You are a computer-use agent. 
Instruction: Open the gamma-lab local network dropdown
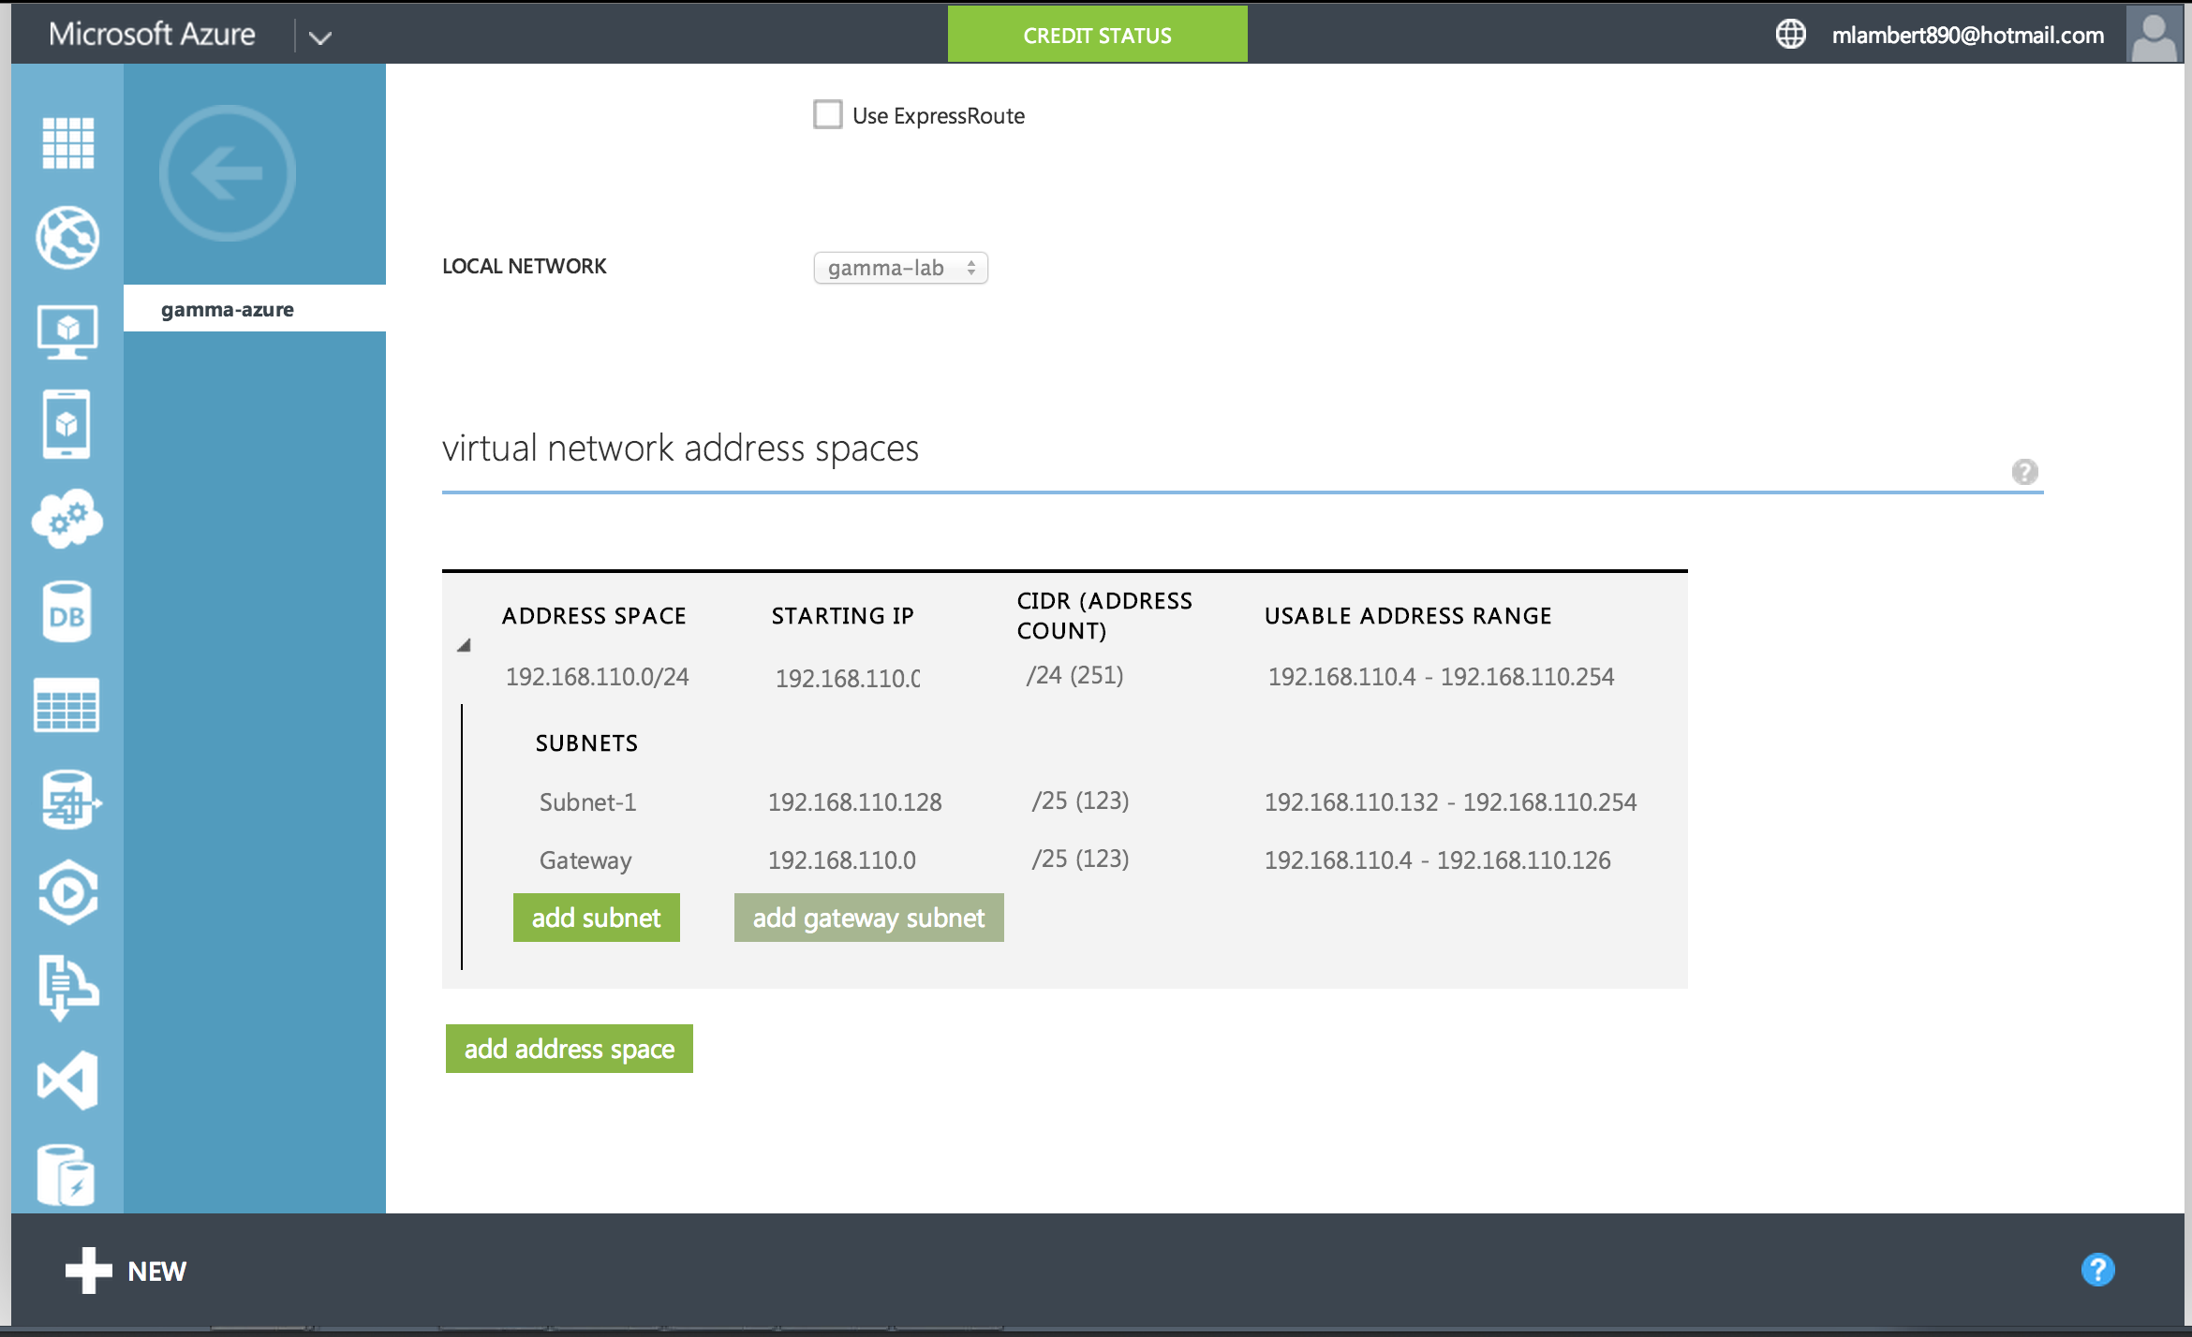click(x=900, y=268)
